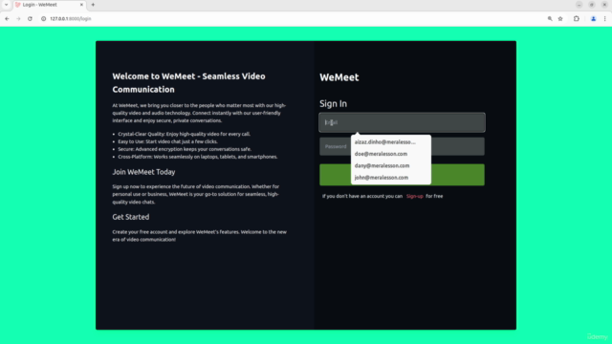Focus the Email input field

(x=402, y=122)
